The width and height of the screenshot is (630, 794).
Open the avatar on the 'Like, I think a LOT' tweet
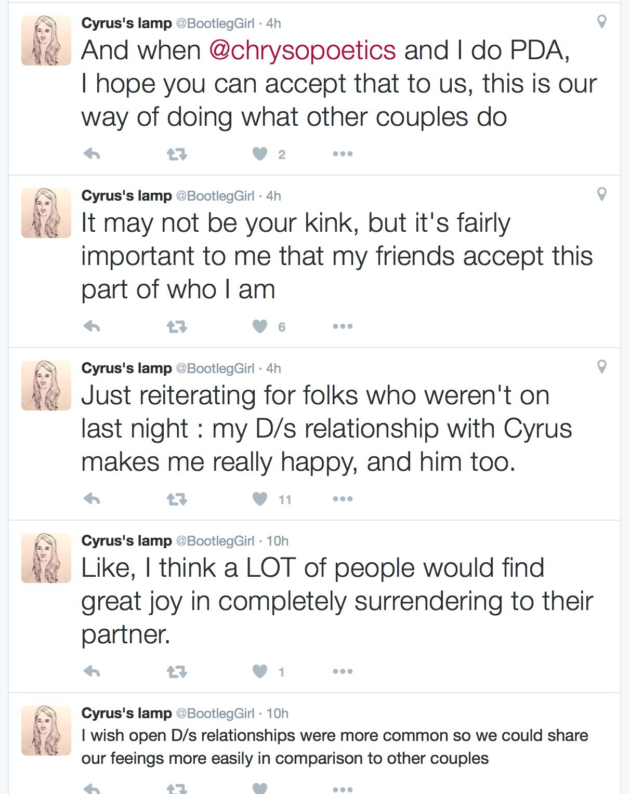(x=46, y=558)
